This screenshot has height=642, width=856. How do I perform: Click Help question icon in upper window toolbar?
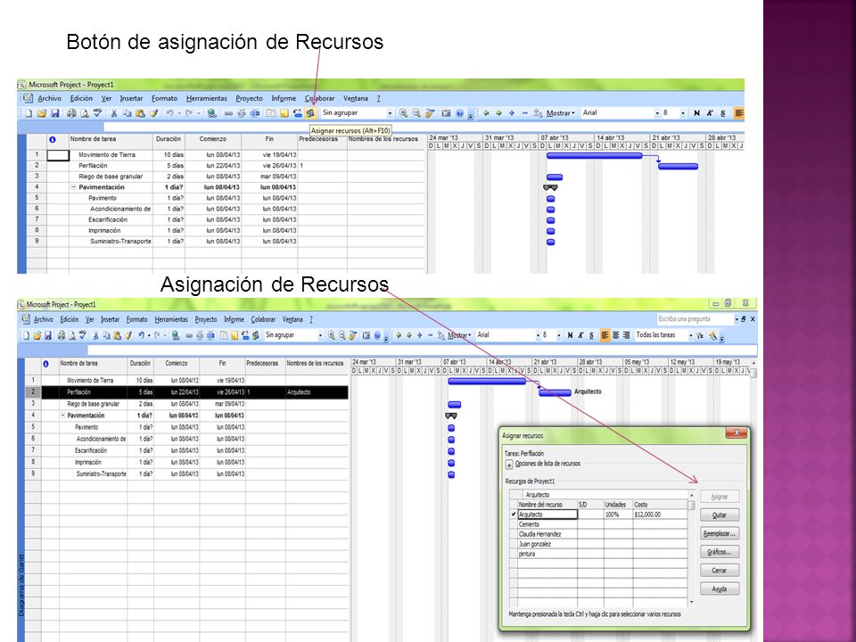coord(460,113)
